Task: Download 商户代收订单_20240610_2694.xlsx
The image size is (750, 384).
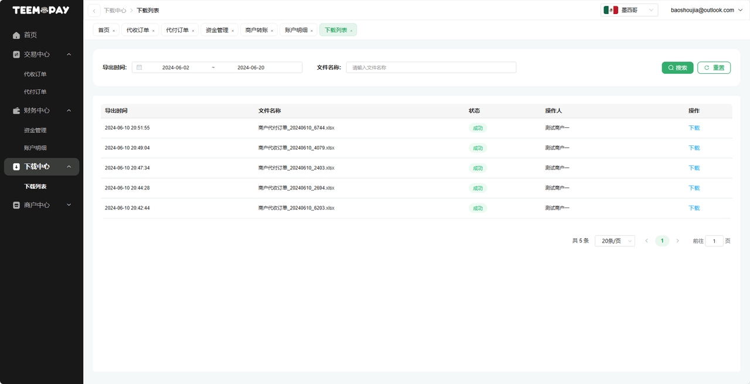Action: click(x=694, y=188)
